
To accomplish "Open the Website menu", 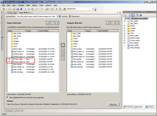I will [x=21, y=5].
